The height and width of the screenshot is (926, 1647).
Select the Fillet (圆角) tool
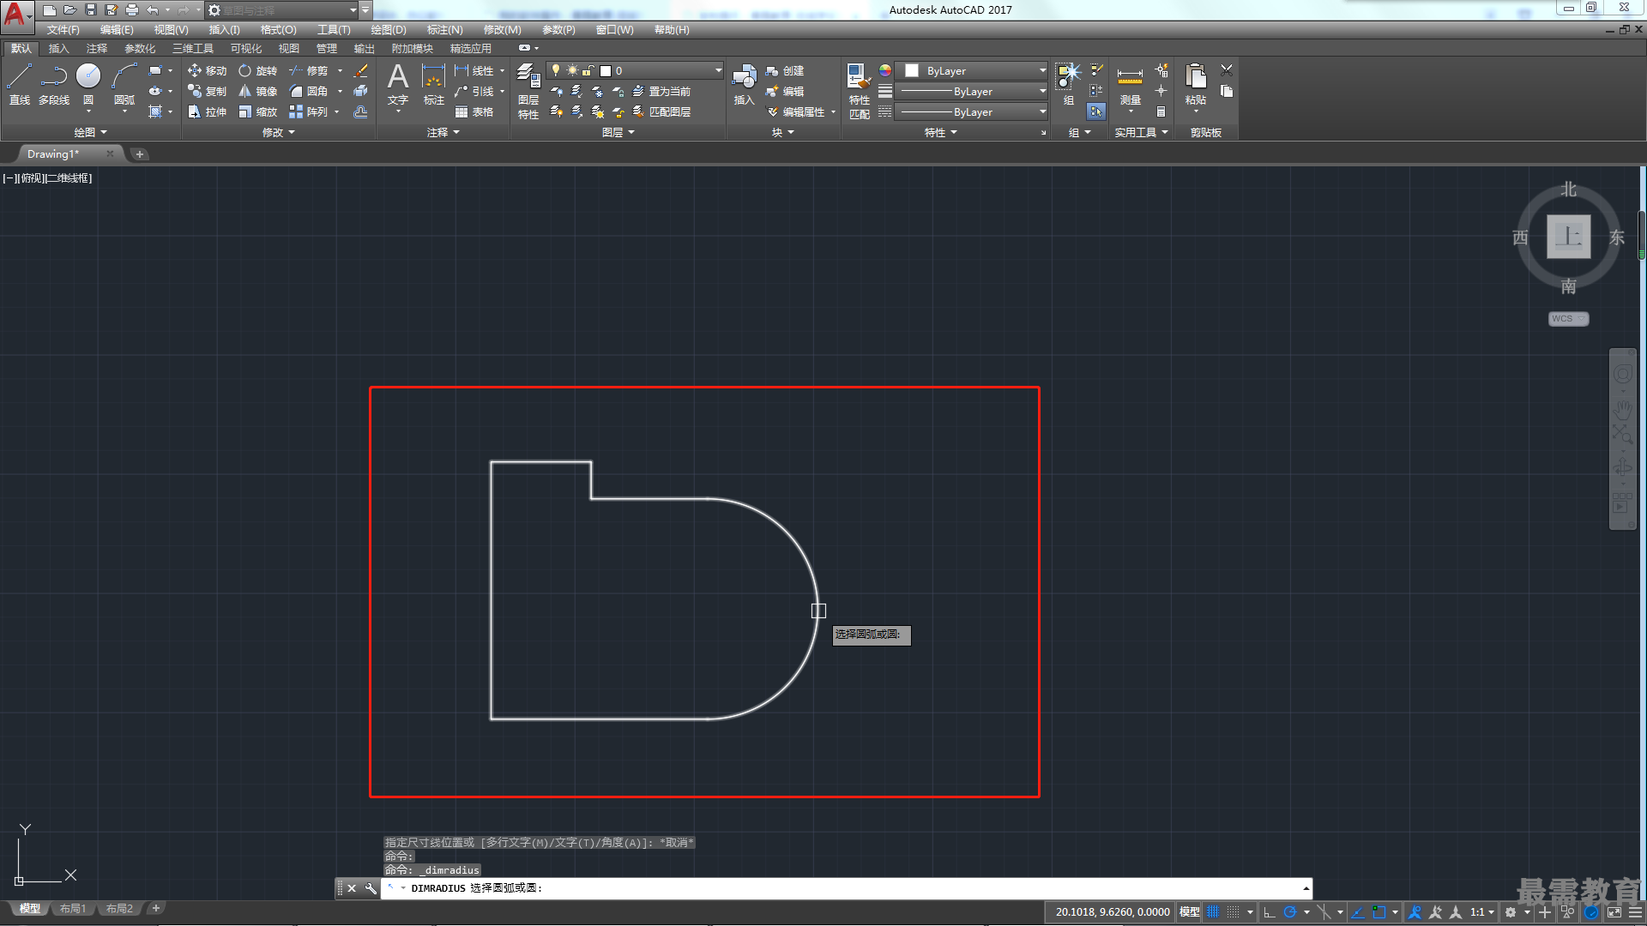pyautogui.click(x=308, y=91)
